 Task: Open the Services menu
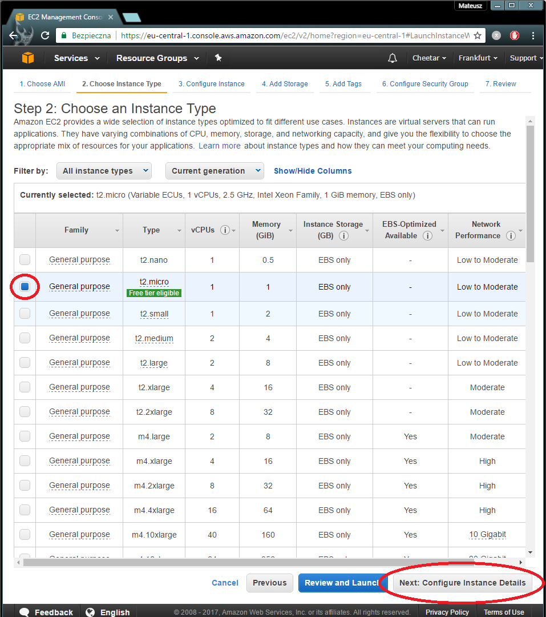[76, 58]
